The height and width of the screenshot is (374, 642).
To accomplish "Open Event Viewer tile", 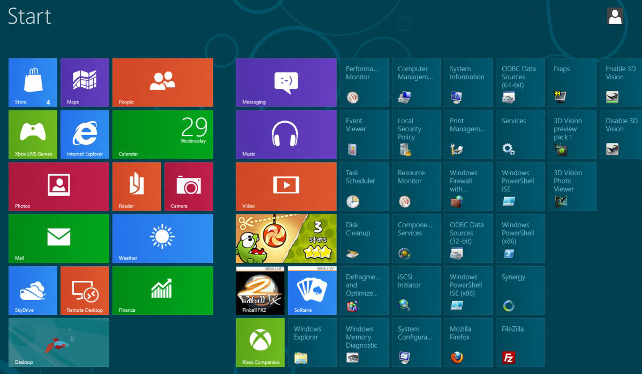I will pyautogui.click(x=364, y=134).
